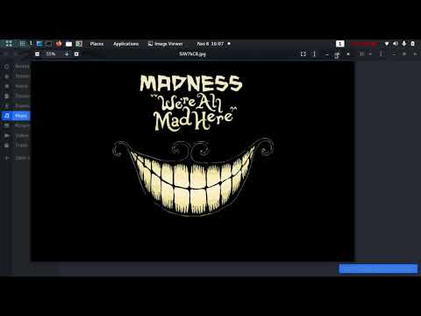Click the Nov 8 16:07 clock
Viewport: 421px width, 316px height.
tap(210, 44)
